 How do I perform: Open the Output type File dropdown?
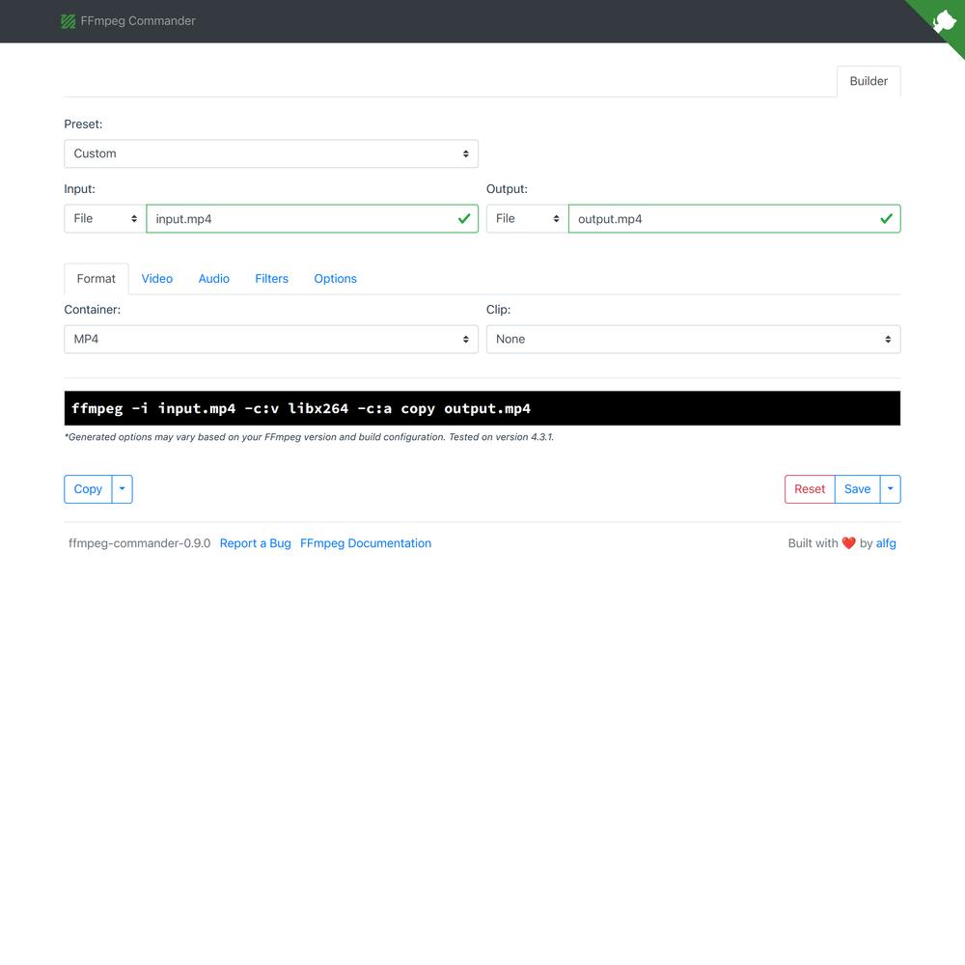528,218
